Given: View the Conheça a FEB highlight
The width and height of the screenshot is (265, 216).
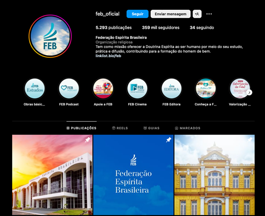Looking at the screenshot, I should pyautogui.click(x=205, y=89).
